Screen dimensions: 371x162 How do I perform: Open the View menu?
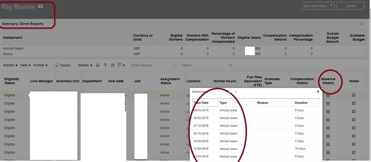25,65
